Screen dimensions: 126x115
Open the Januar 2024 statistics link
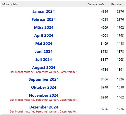[x=44, y=11]
